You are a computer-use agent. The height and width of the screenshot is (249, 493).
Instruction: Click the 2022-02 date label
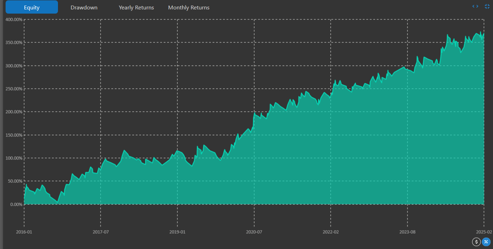[x=331, y=232]
